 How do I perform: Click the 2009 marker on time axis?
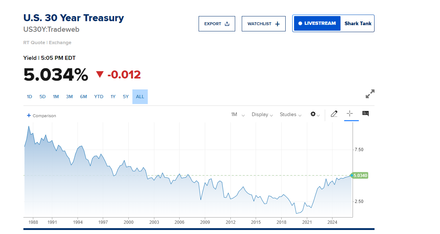[205, 222]
